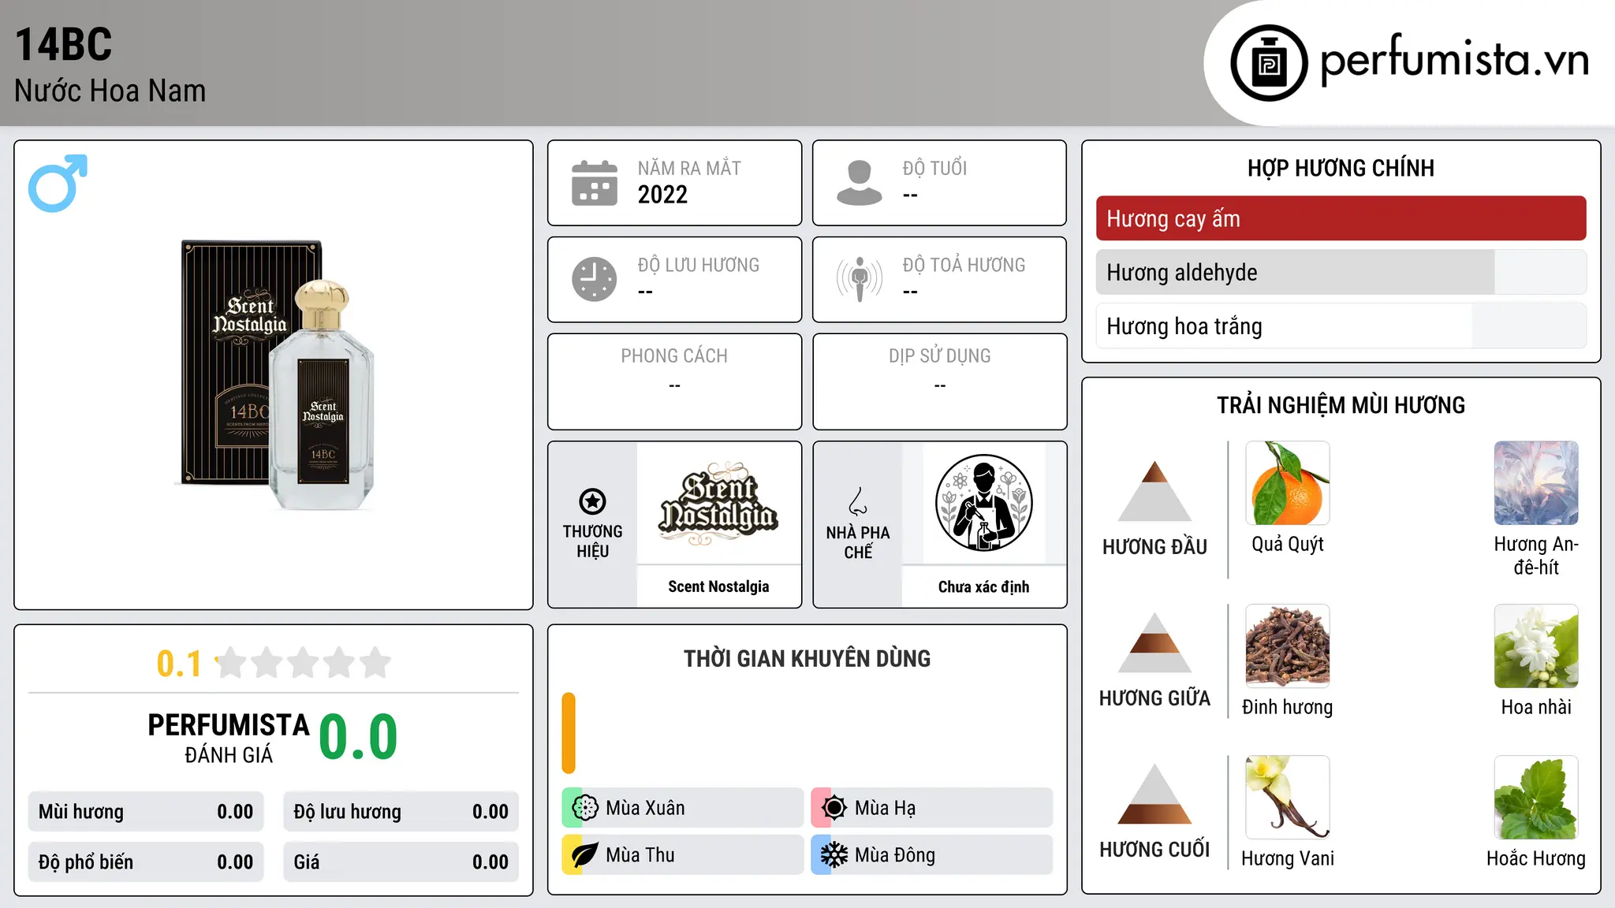Screen dimensions: 1615x908
Task: Click the green 0.0 Perfumista score
Action: [358, 737]
